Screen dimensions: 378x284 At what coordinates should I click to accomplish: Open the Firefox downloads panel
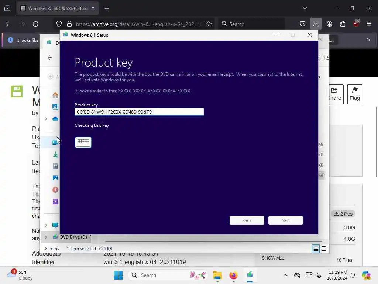pyautogui.click(x=316, y=24)
